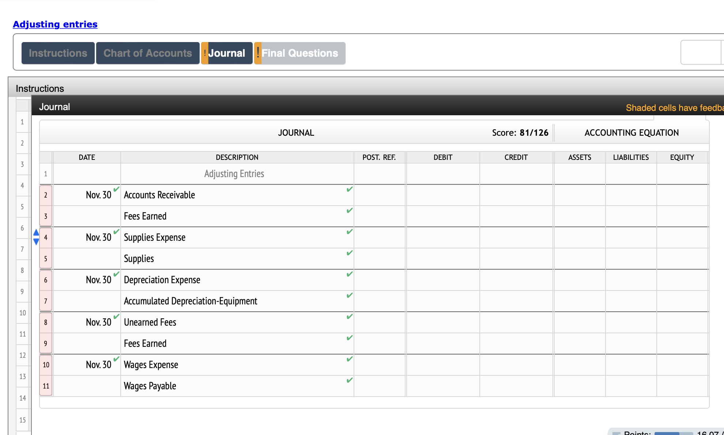
Task: Click the checkmark on Fees Earned in row 9
Action: [x=349, y=337]
